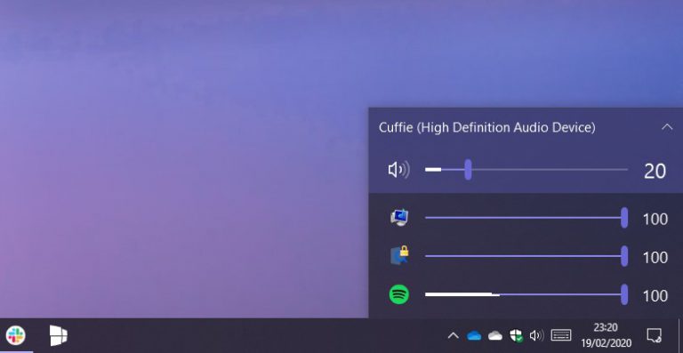Screen dimensions: 683x353
Task: Open Slack from the taskbar
Action: point(16,335)
